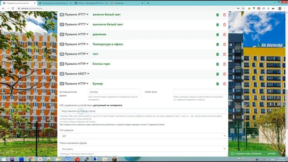The width and height of the screenshot is (288, 162).
Task: Open the 'Температура в офисе' rule title
Action: tap(108, 44)
